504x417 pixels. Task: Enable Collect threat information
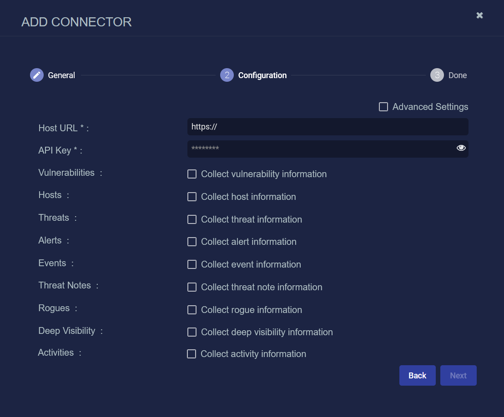point(192,219)
